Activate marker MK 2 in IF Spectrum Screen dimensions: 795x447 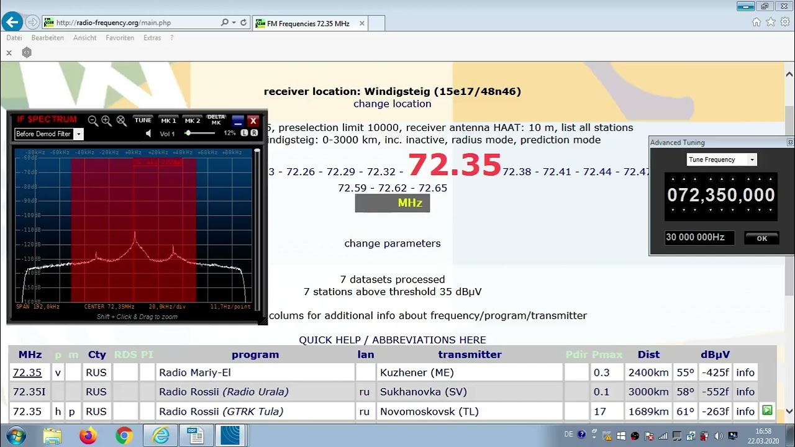[193, 120]
